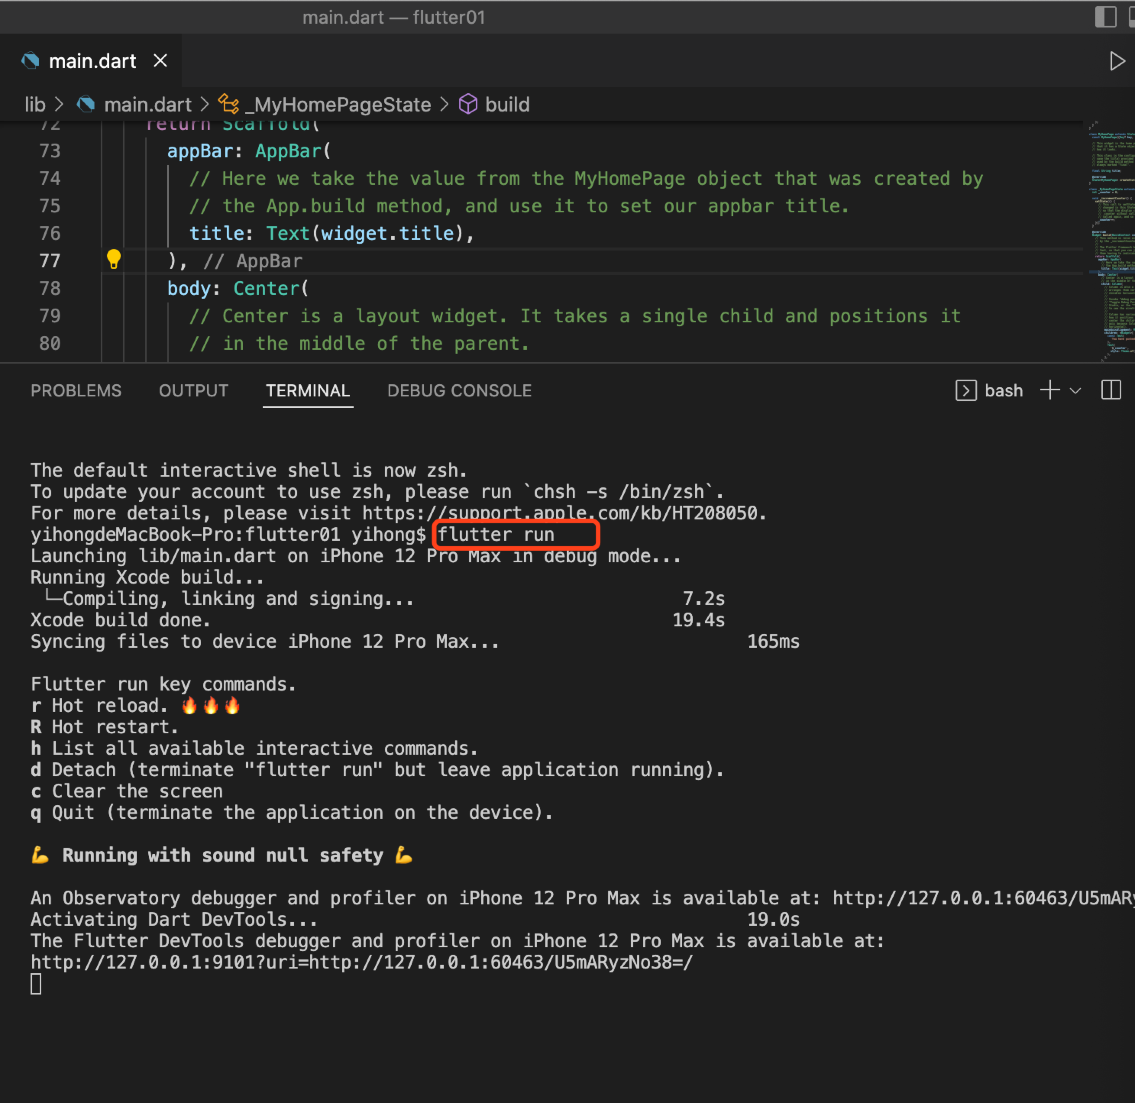Close the main.dart editor tab

click(160, 61)
